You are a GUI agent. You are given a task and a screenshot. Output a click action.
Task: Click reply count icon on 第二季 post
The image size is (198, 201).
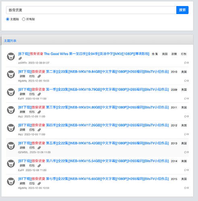[186, 81]
